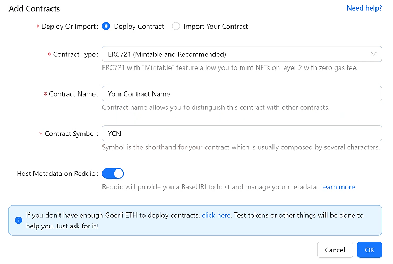Click the Host Metadata on Reddio label

tap(57, 174)
